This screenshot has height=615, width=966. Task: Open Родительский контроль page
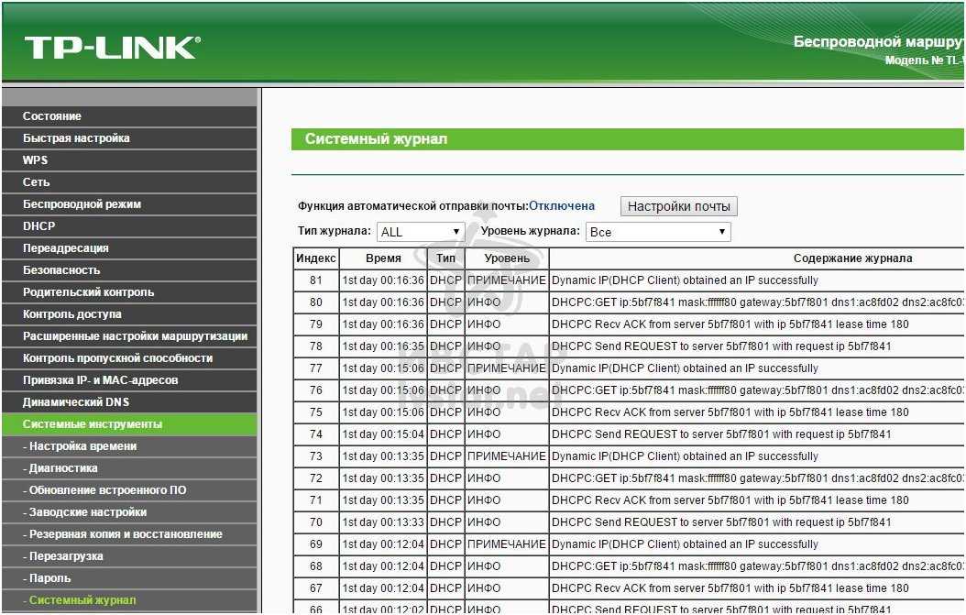[x=88, y=292]
